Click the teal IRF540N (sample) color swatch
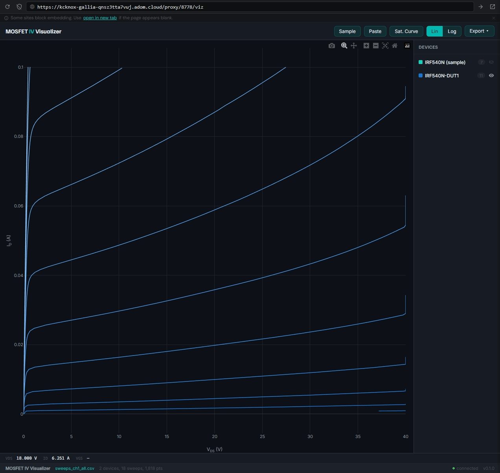This screenshot has width=500, height=473. coord(421,62)
